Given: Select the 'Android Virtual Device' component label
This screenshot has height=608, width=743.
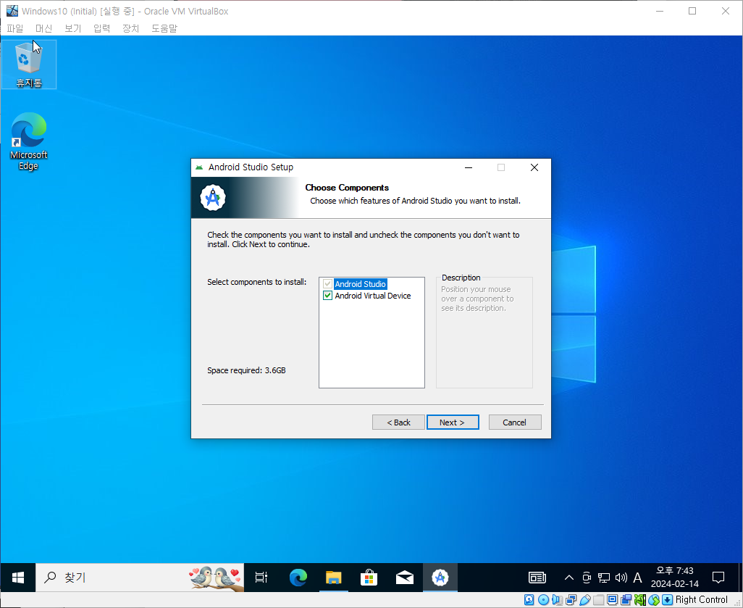Looking at the screenshot, I should (x=372, y=296).
